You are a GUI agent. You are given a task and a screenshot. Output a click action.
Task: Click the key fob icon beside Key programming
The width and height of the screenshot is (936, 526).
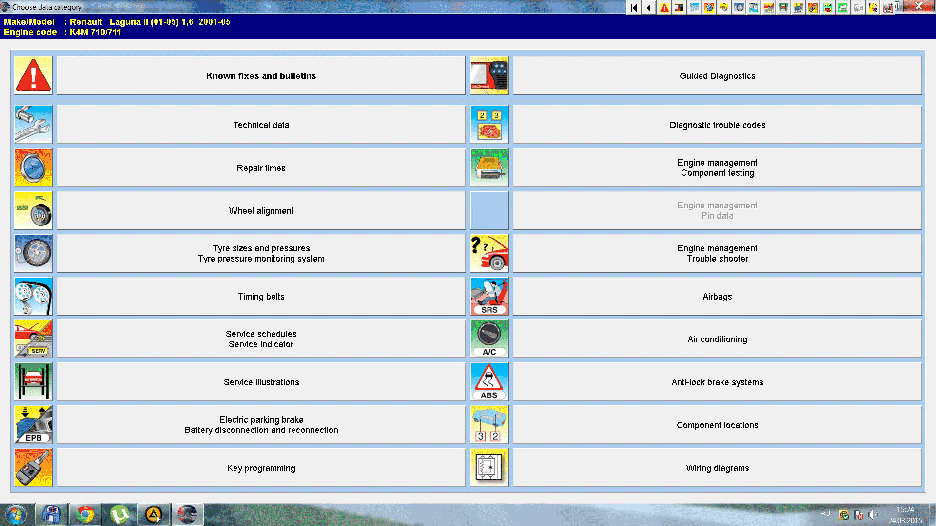[33, 468]
